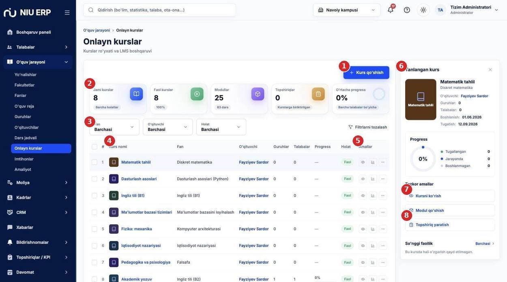Focus the Qidirish search field

[x=159, y=10]
